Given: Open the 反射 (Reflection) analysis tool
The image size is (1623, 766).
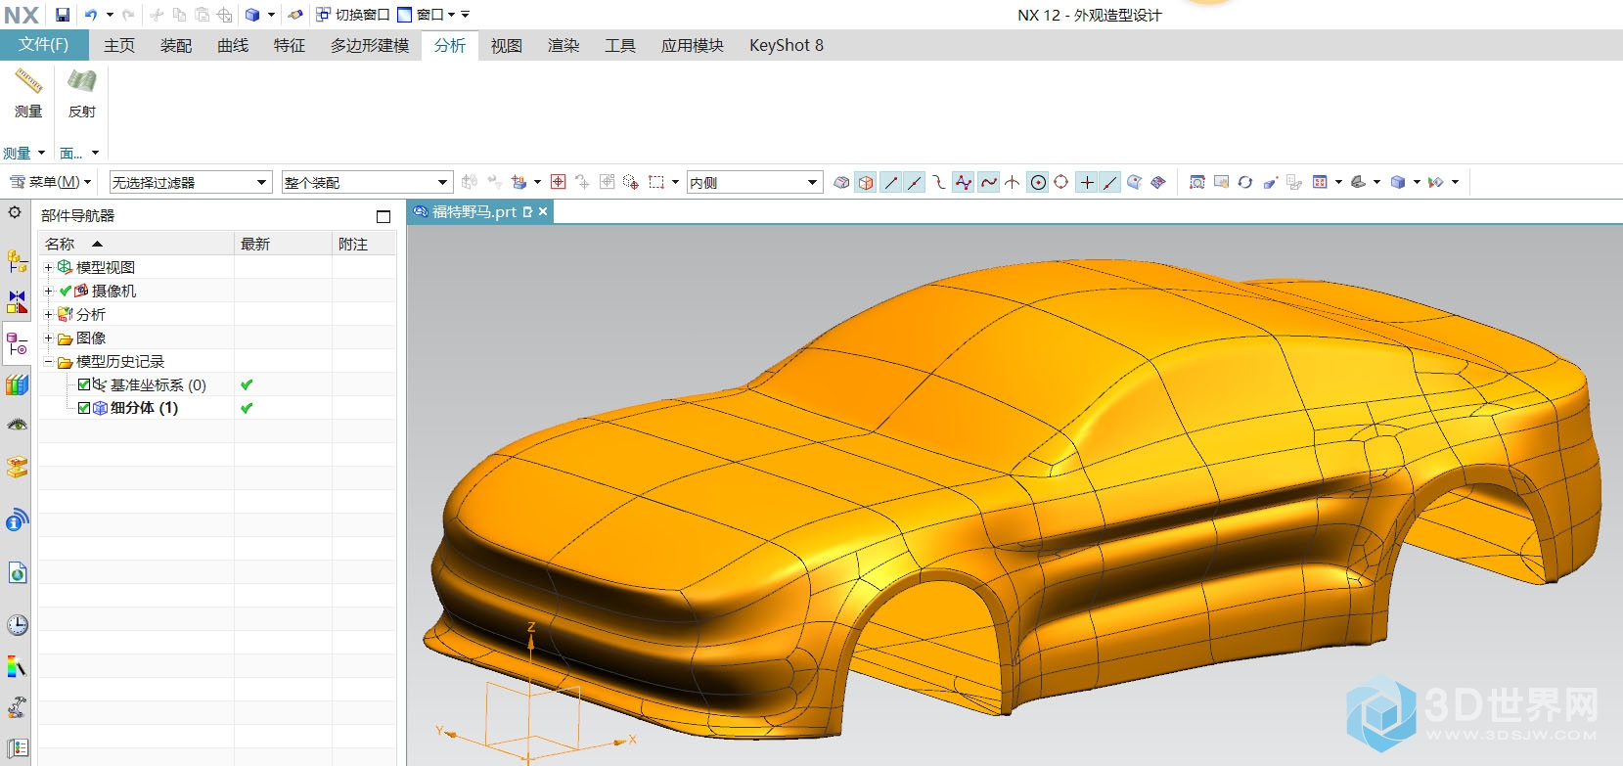Looking at the screenshot, I should pyautogui.click(x=82, y=93).
